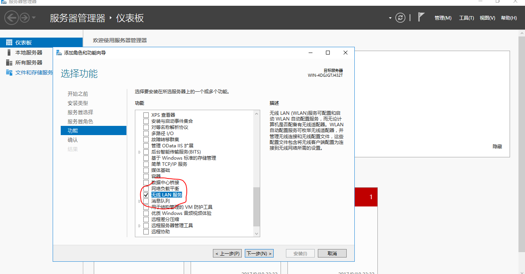Click the 取消 button

coord(332,253)
